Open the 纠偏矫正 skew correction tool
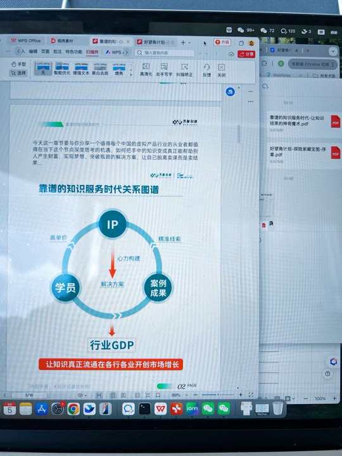 (184, 70)
